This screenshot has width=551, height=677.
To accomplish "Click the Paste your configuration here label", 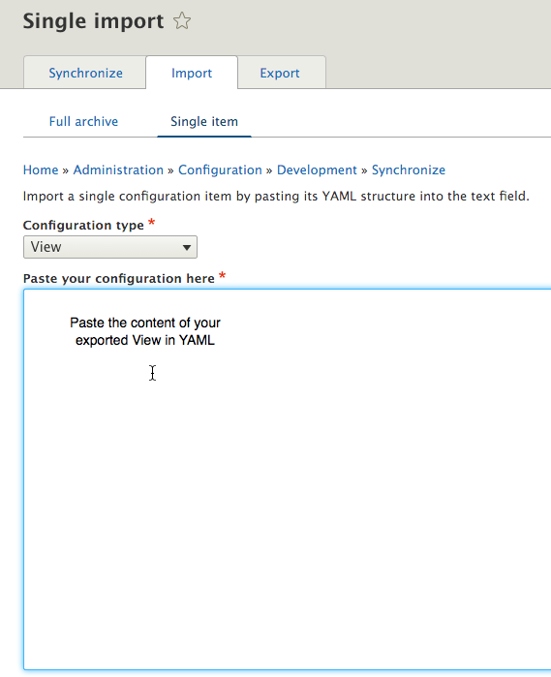I will [119, 278].
